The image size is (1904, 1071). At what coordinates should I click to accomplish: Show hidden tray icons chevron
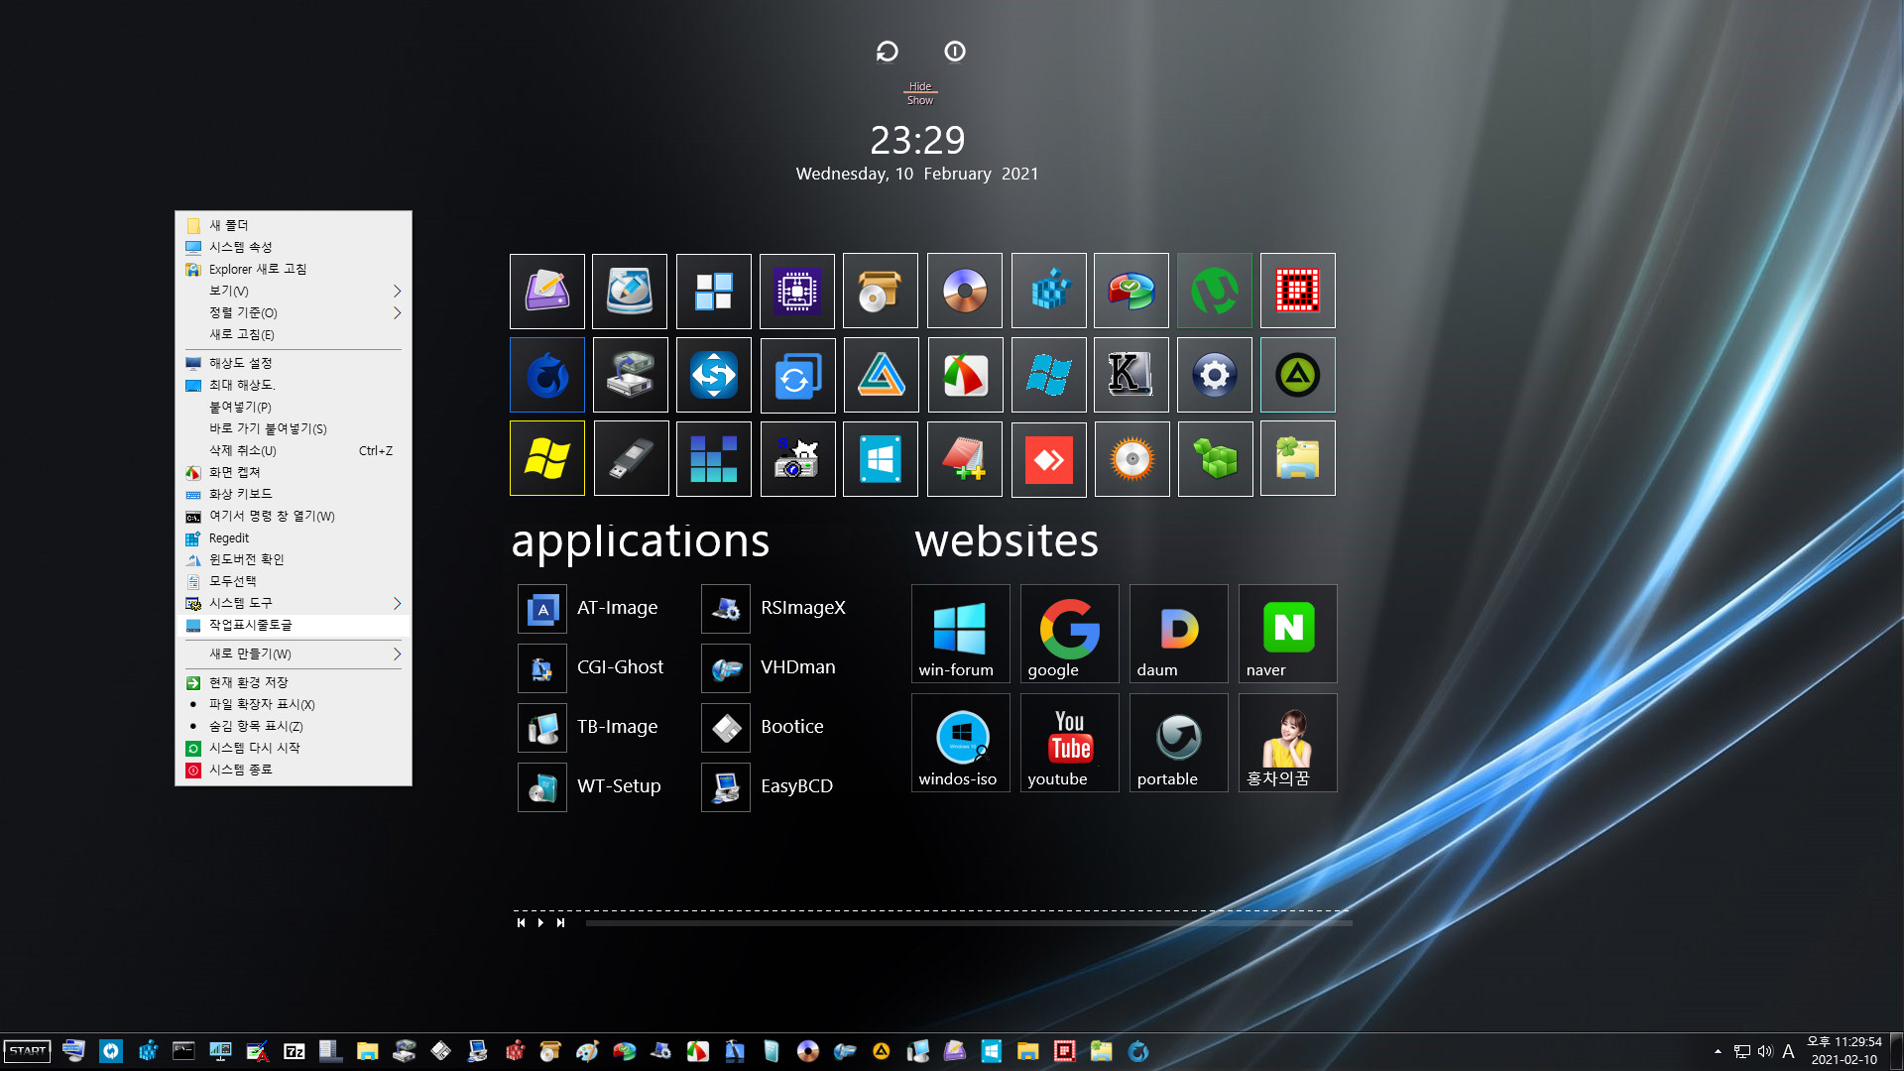(1718, 1051)
